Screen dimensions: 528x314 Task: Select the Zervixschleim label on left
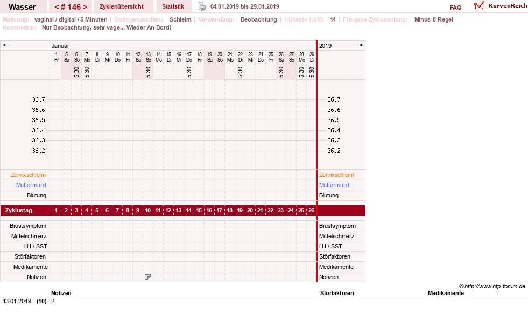(x=28, y=175)
